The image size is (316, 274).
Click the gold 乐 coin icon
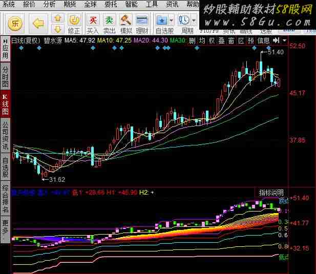click(15, 24)
